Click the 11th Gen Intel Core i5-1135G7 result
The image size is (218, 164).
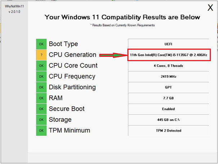[169, 55]
